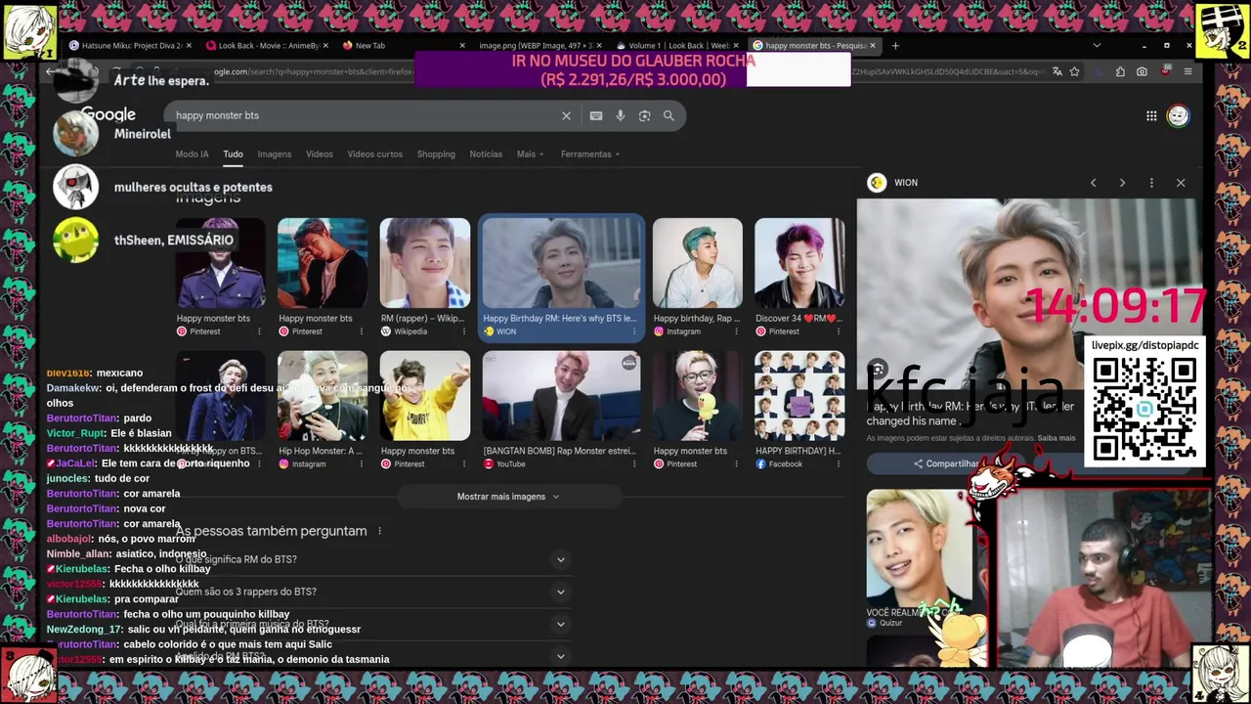
Task: Open 'Happy birthday, Rap...' Instagram image result
Action: 697,278
